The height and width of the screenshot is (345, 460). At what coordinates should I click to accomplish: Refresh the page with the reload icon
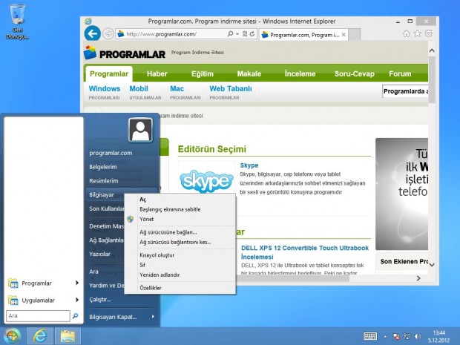(x=252, y=34)
